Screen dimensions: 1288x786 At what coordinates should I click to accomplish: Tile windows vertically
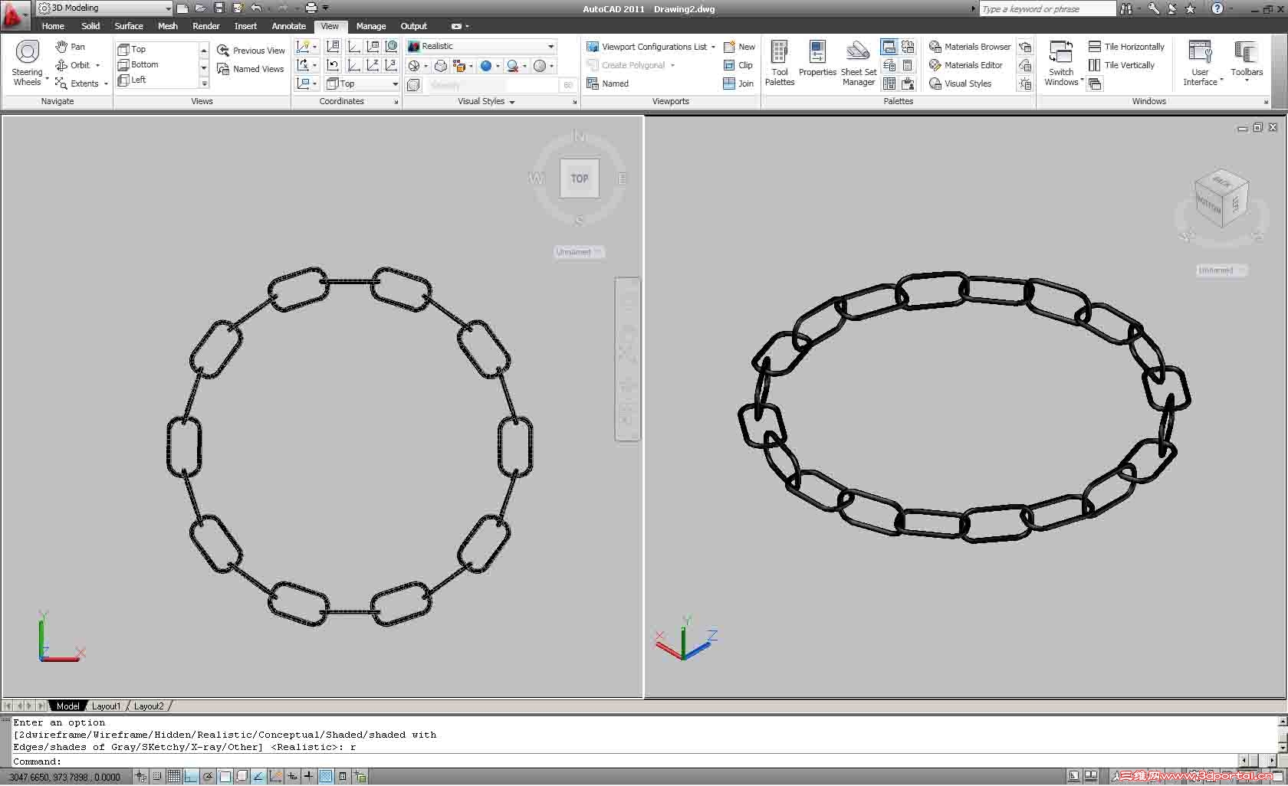point(1122,65)
